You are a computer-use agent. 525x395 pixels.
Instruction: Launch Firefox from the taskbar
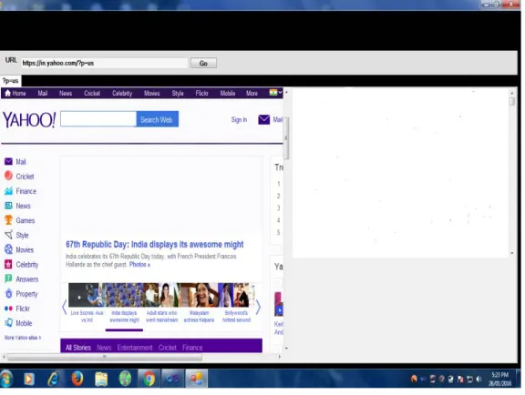[77, 379]
